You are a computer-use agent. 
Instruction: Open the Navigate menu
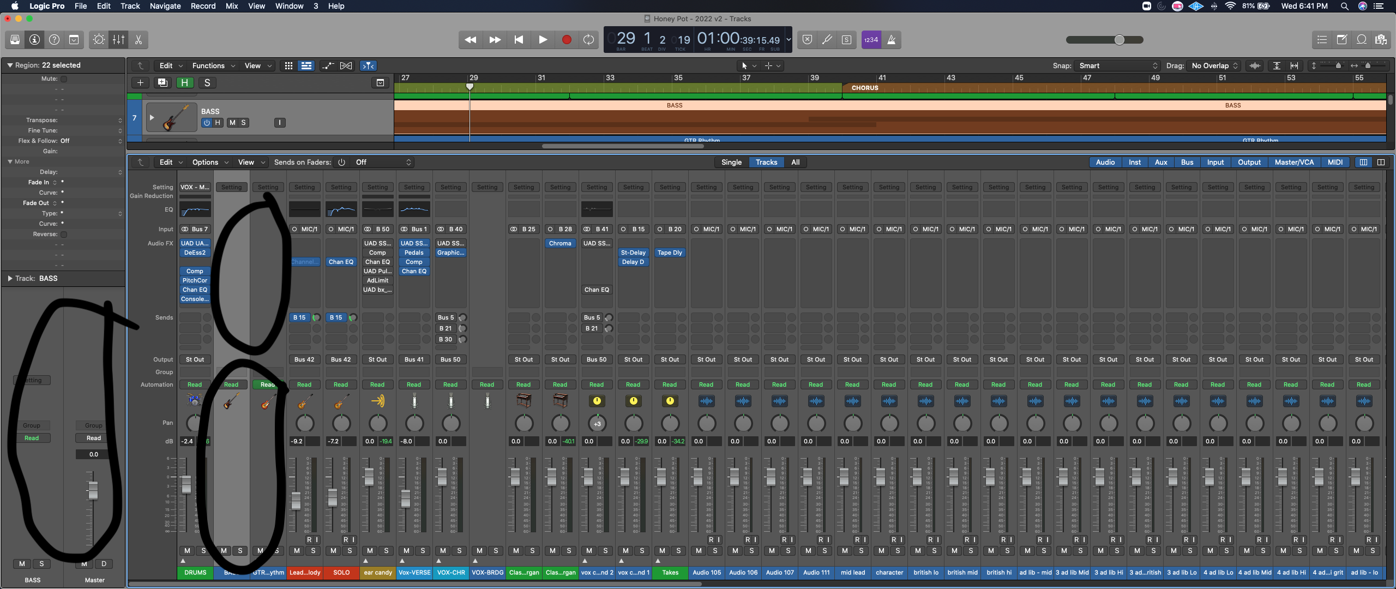coord(165,6)
